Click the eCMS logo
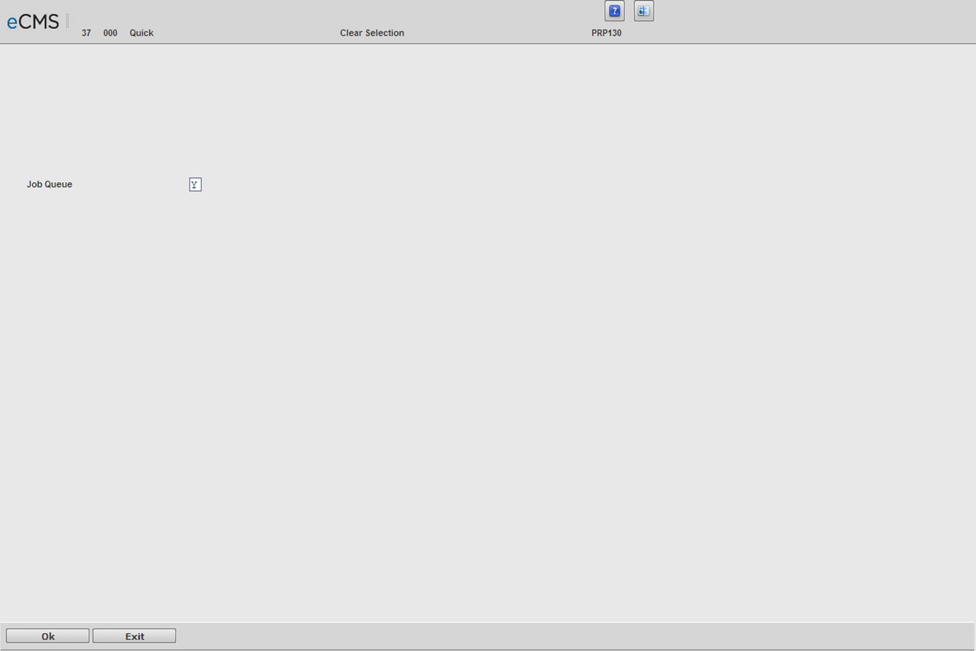Screen dimensions: 976x651 coord(33,22)
